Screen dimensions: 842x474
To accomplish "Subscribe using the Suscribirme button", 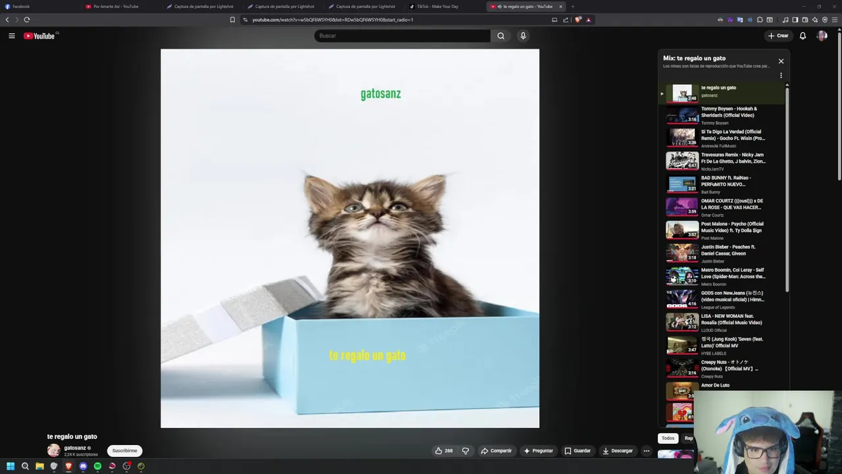I will [124, 451].
